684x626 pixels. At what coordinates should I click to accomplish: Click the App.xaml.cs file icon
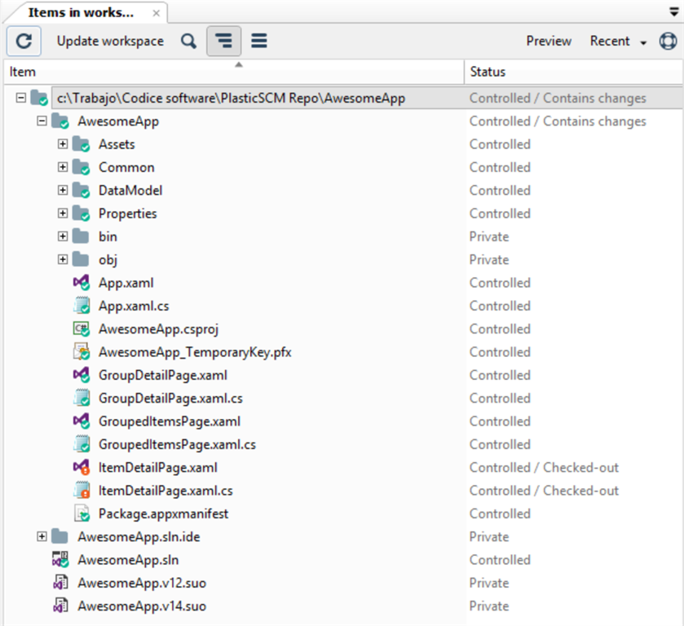coord(82,306)
